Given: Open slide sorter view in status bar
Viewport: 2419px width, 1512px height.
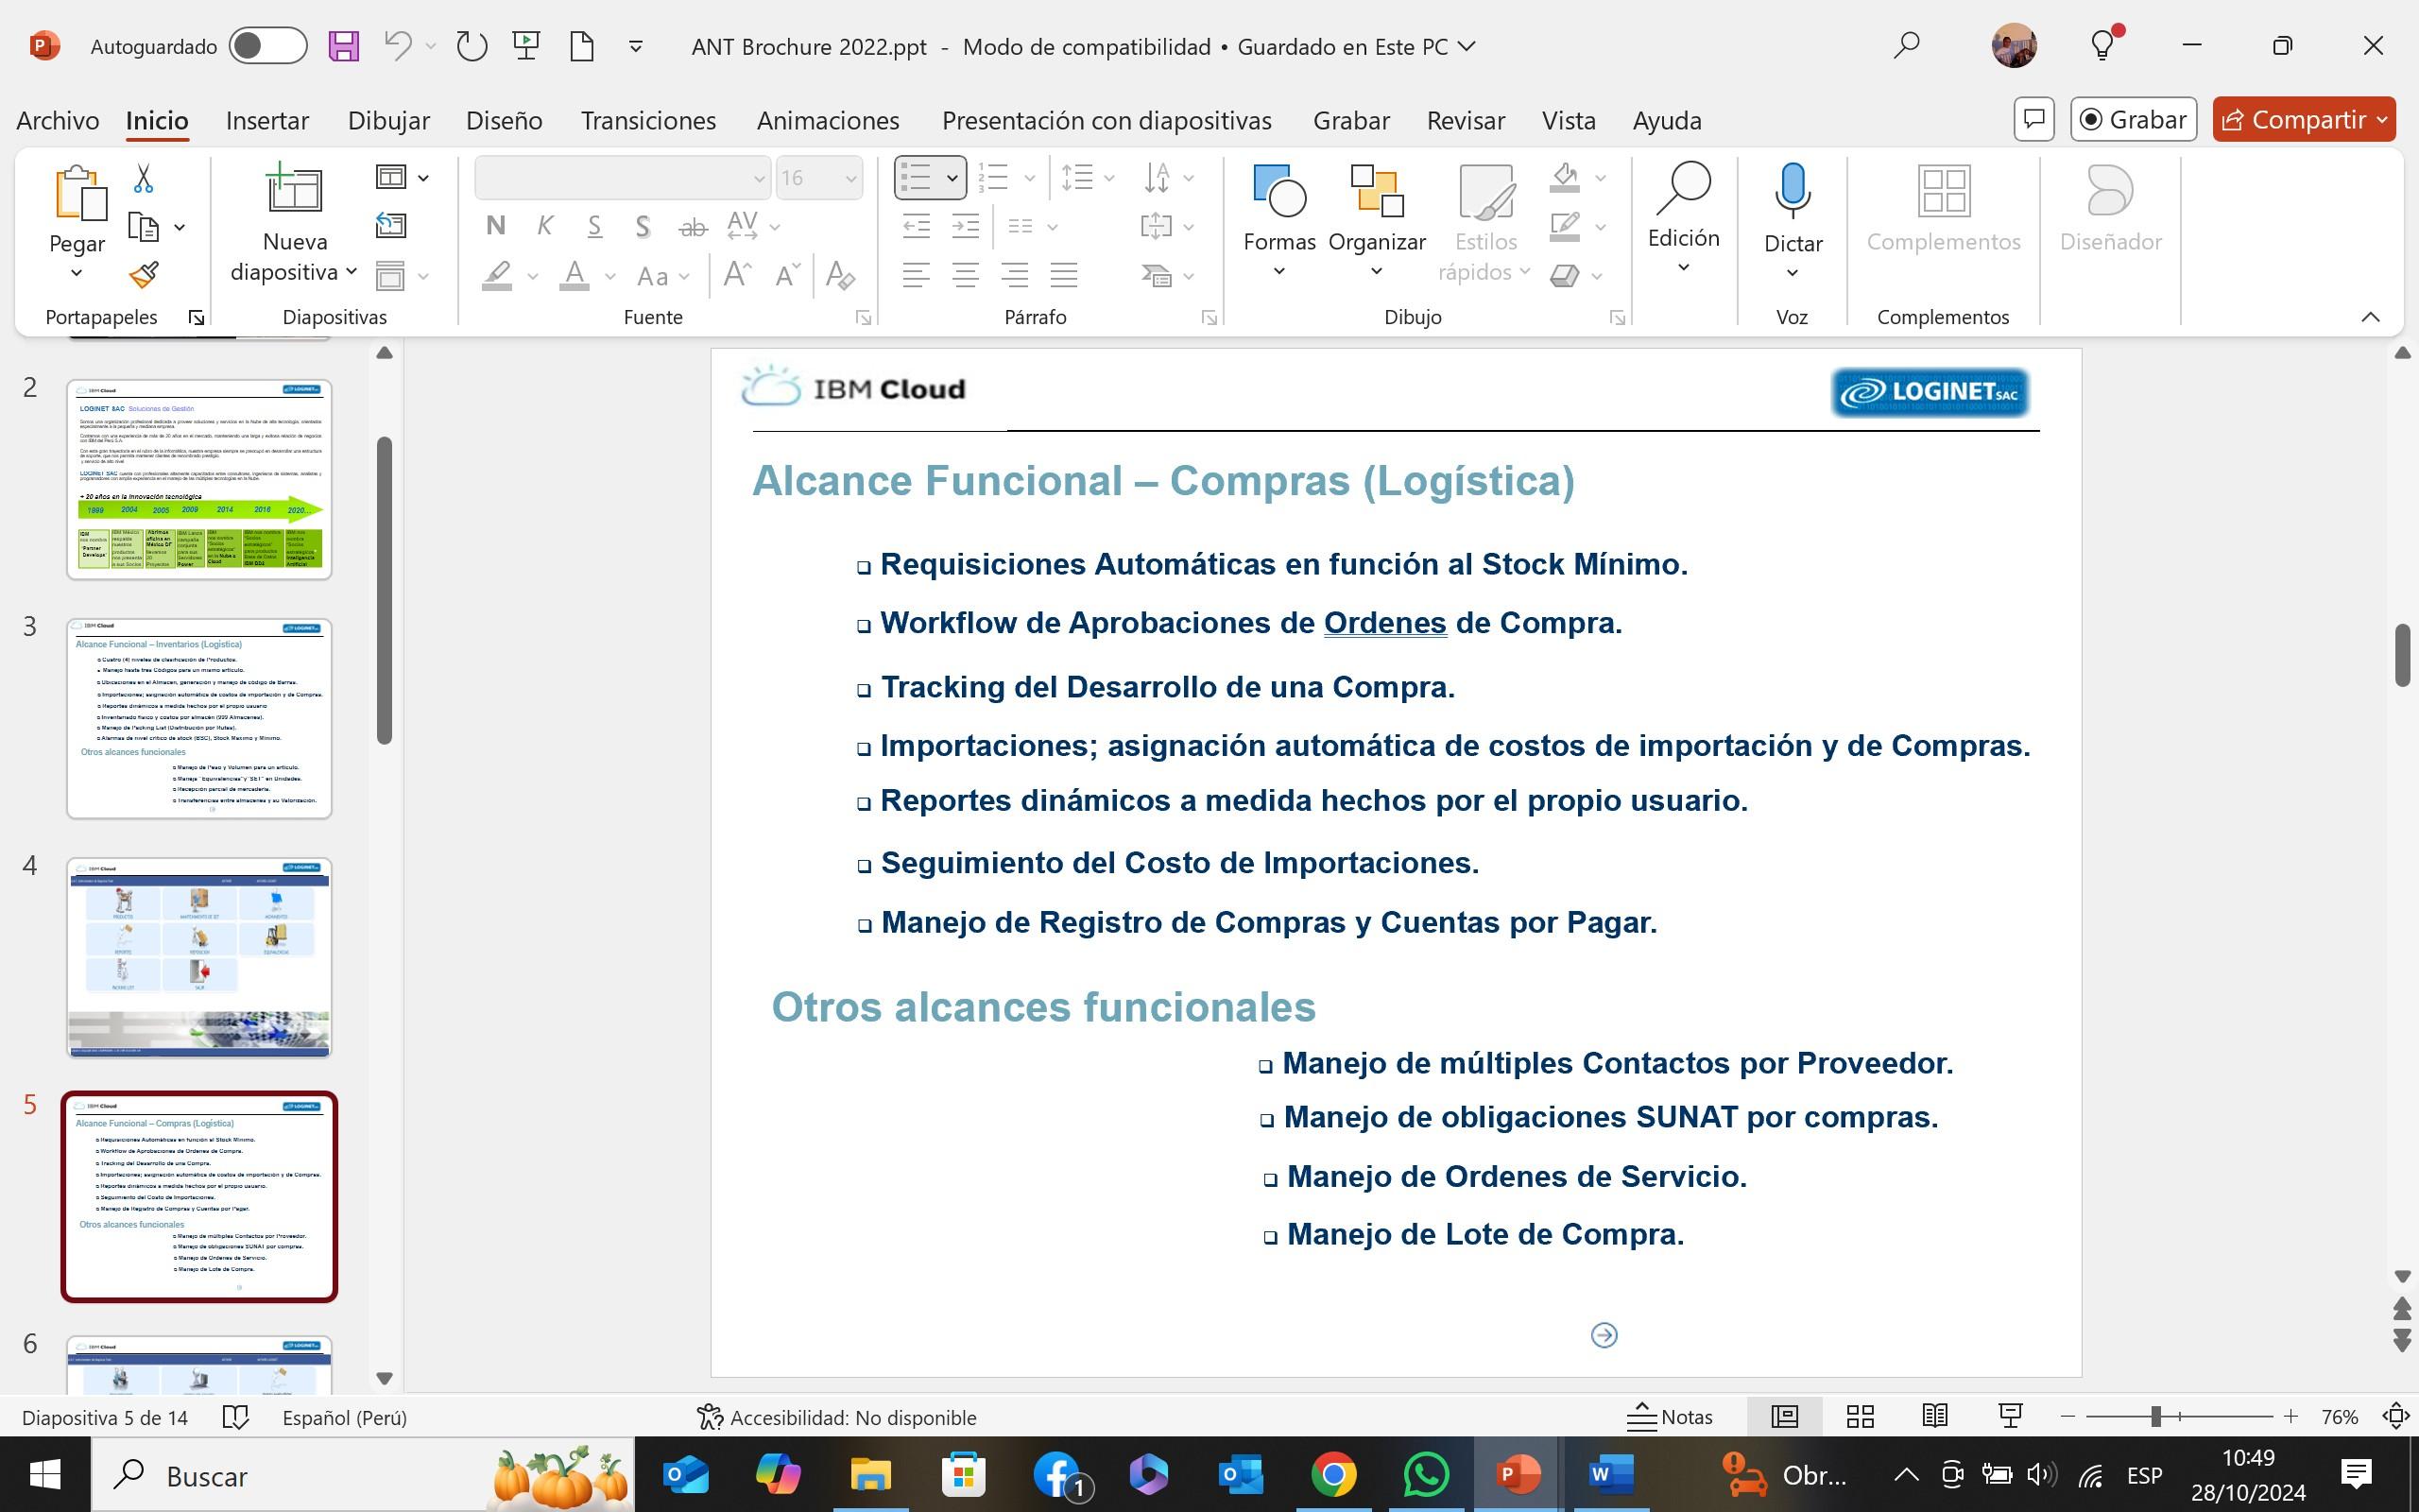Looking at the screenshot, I should [x=1860, y=1416].
